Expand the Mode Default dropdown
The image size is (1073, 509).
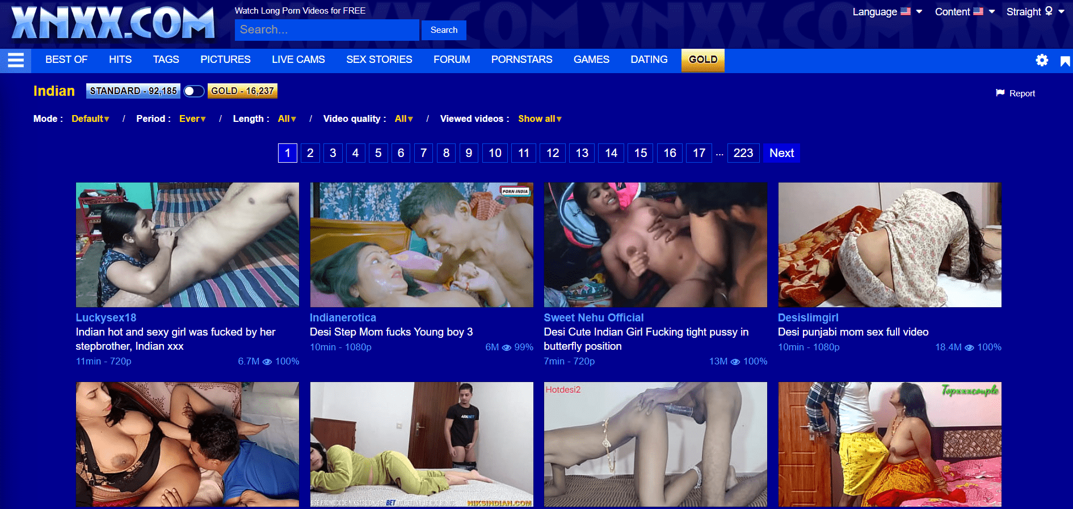point(90,118)
